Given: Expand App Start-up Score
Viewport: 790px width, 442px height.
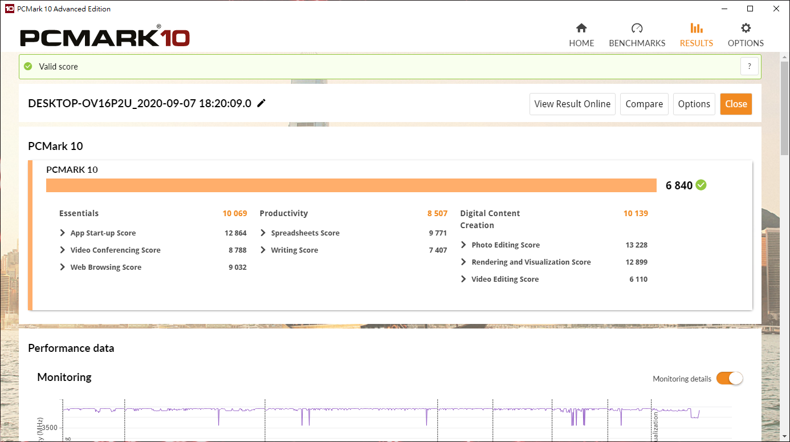Looking at the screenshot, I should [x=63, y=233].
